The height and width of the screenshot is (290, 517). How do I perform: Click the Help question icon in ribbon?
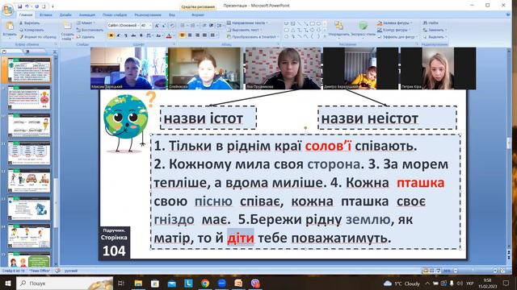click(x=508, y=14)
